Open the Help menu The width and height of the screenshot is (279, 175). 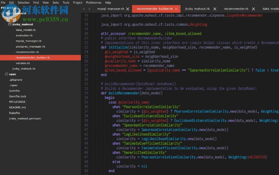(x=108, y=3)
